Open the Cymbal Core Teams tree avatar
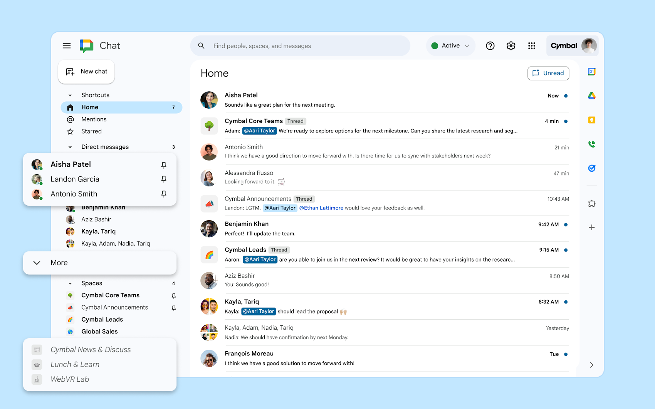 pyautogui.click(x=209, y=126)
